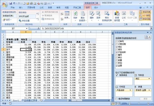Click the OLAP 工具 icon
Viewport: 154px width, 106px height.
[x=132, y=16]
